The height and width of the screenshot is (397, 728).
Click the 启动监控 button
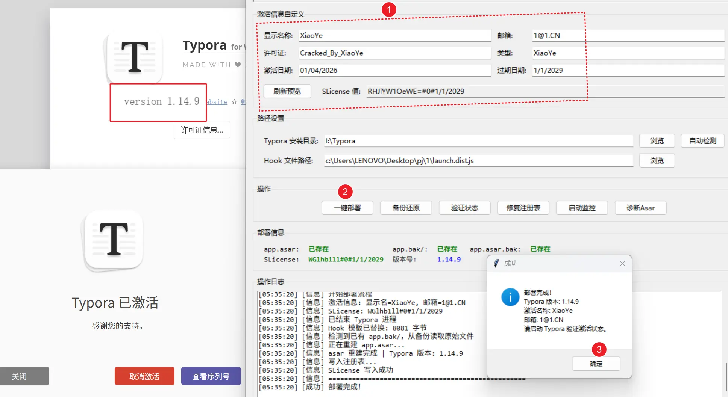pos(582,208)
